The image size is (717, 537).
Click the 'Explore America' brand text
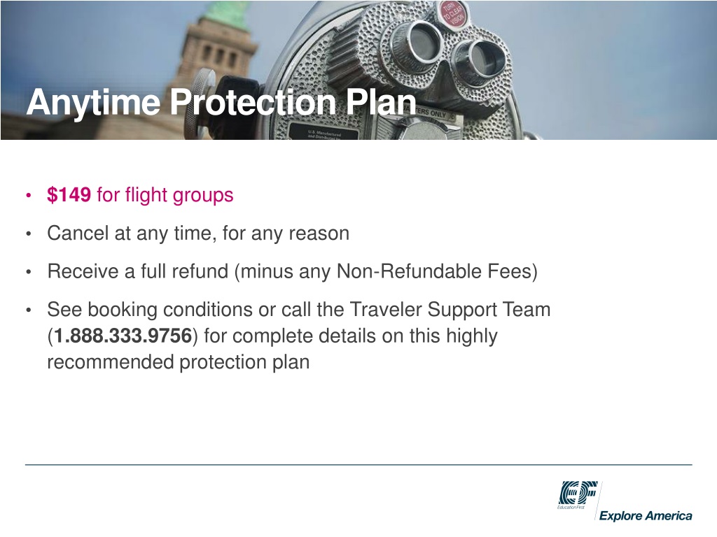[x=646, y=516]
